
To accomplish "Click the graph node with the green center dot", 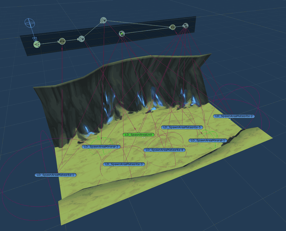I will pos(122,34).
